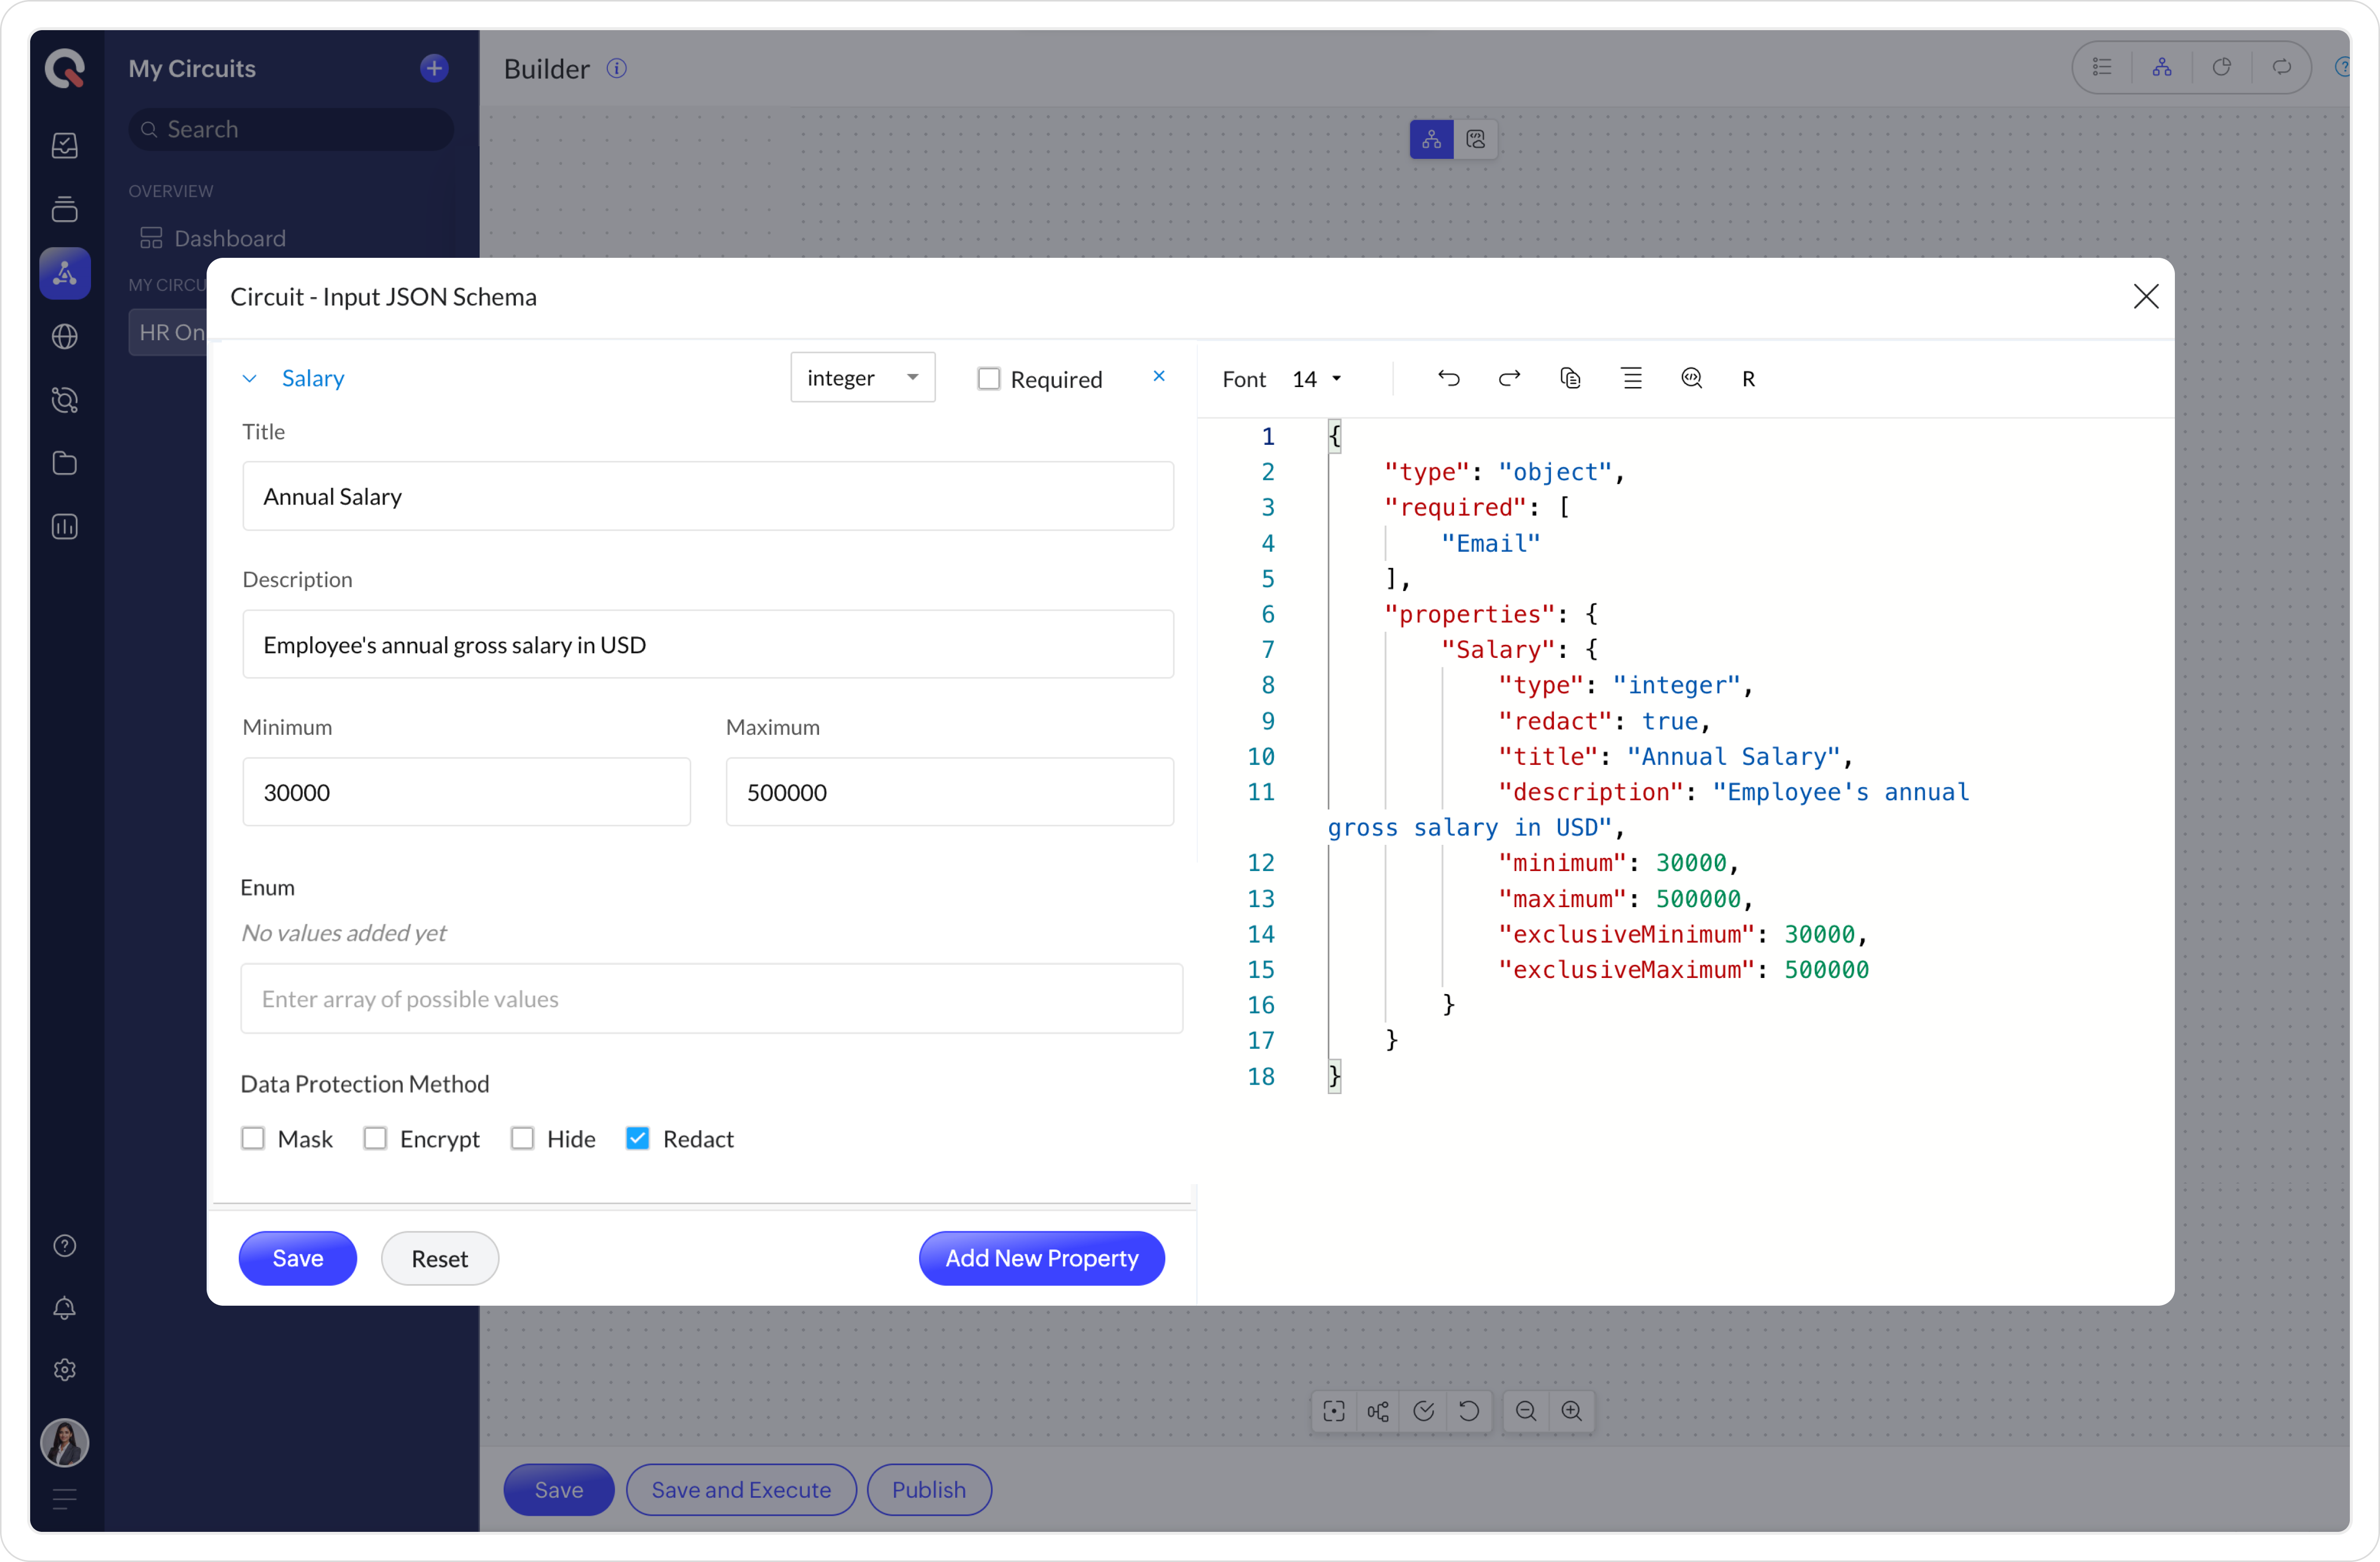Viewport: 2380px width, 1562px height.
Task: Click the copy JSON icon
Action: click(x=1570, y=378)
